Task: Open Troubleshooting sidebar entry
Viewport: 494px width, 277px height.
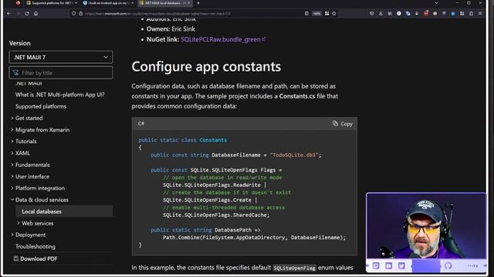Action: (36, 246)
